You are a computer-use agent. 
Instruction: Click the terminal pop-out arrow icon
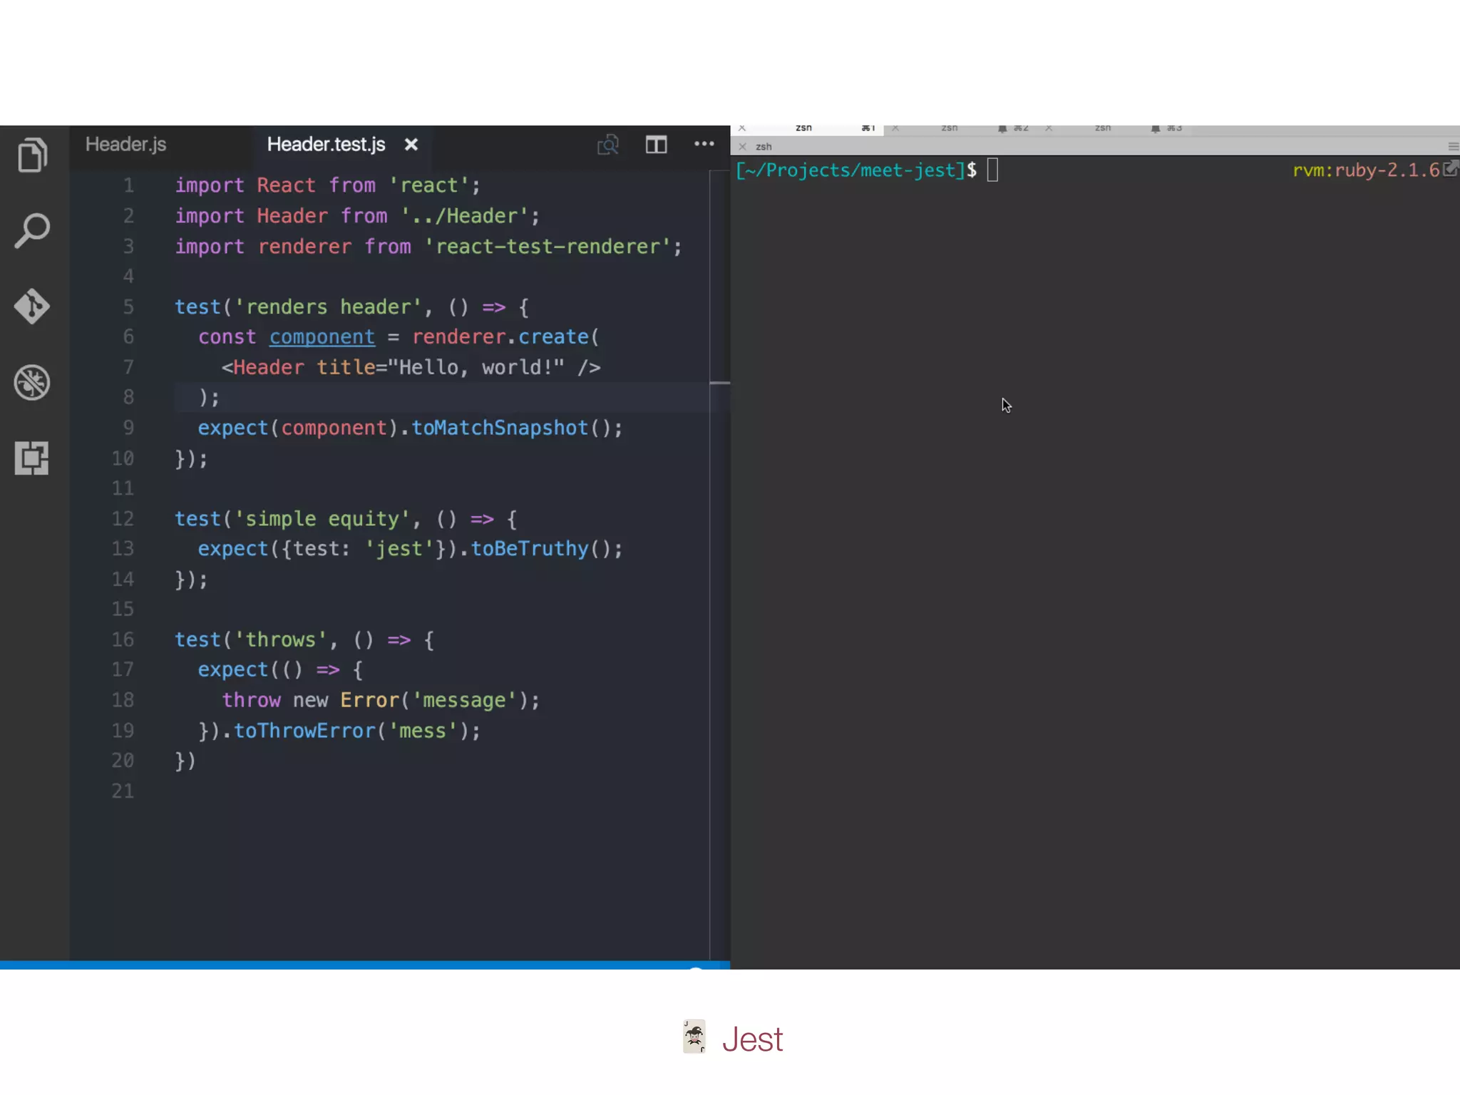1450,169
